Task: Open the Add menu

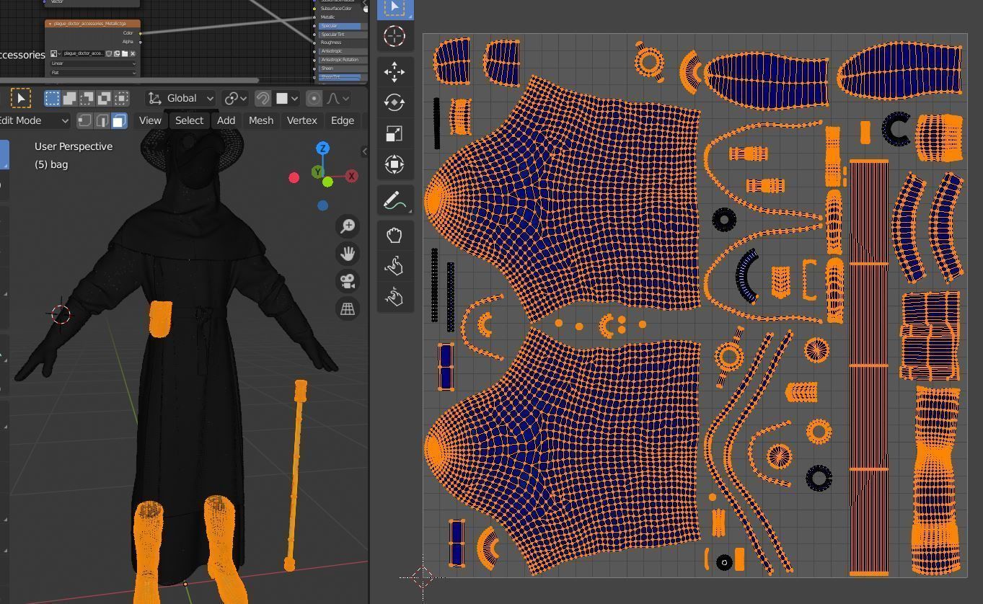Action: (x=226, y=120)
